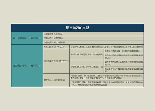Click the row 注重提高文化和文明素质
This screenshot has width=155, height=111.
(x=93, y=43)
